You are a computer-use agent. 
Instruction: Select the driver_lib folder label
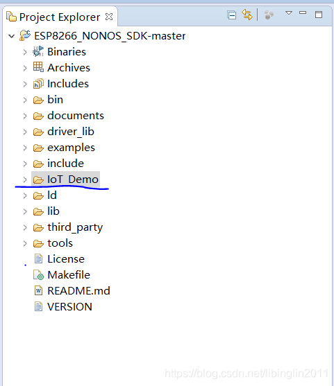[x=71, y=132]
